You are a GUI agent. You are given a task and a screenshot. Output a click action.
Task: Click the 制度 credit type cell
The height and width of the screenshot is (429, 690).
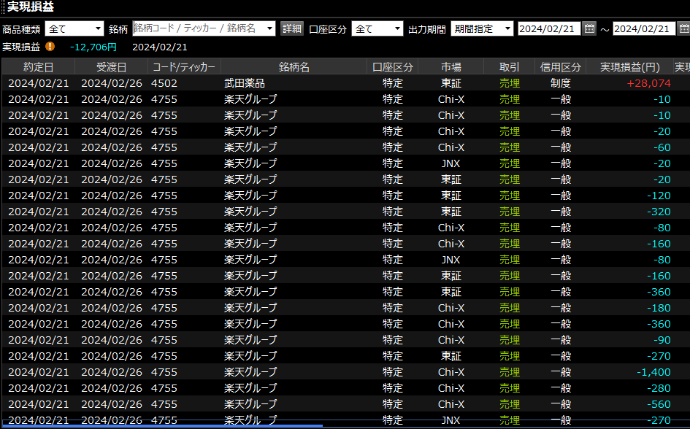(561, 83)
